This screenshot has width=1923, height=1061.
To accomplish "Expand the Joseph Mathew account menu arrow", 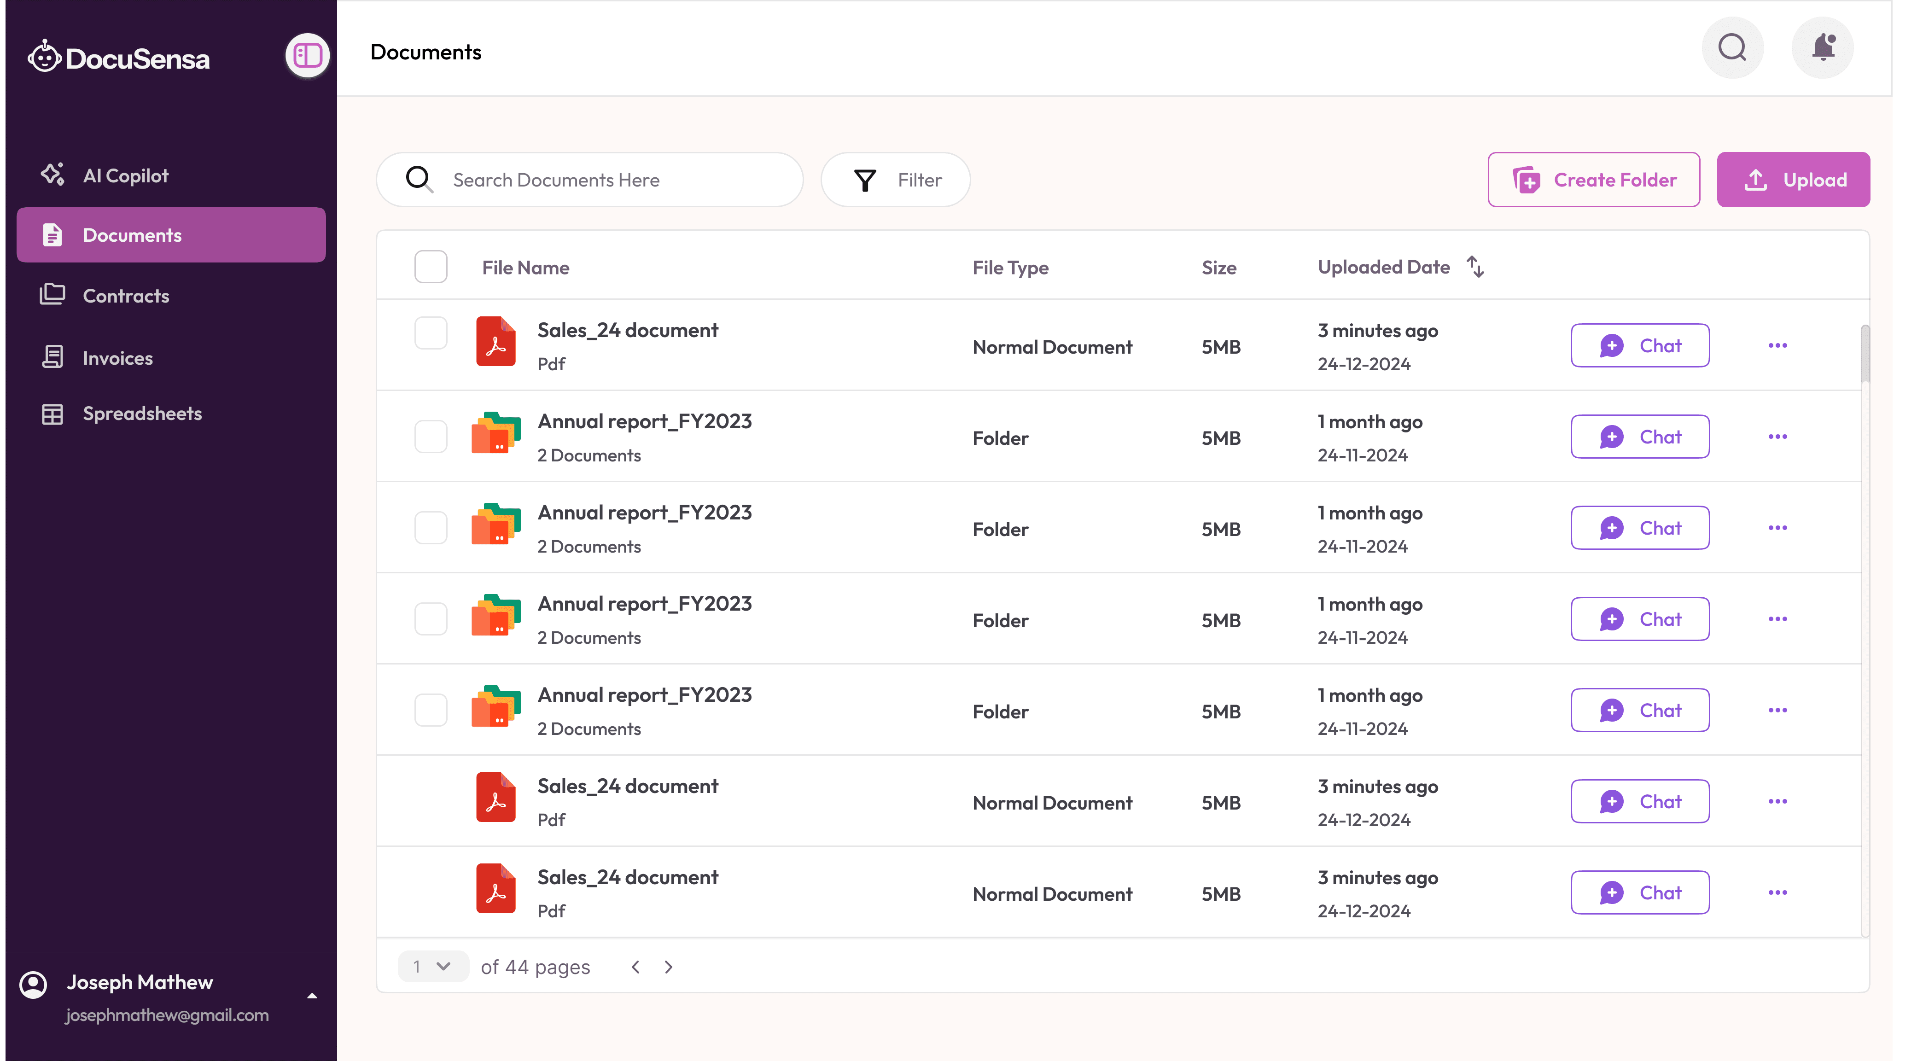I will point(312,995).
